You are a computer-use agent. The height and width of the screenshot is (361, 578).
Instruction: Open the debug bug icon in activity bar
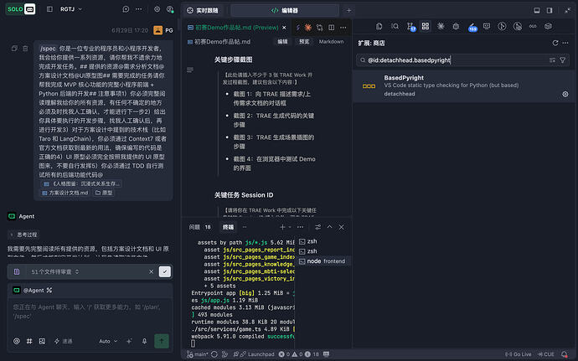click(x=456, y=26)
